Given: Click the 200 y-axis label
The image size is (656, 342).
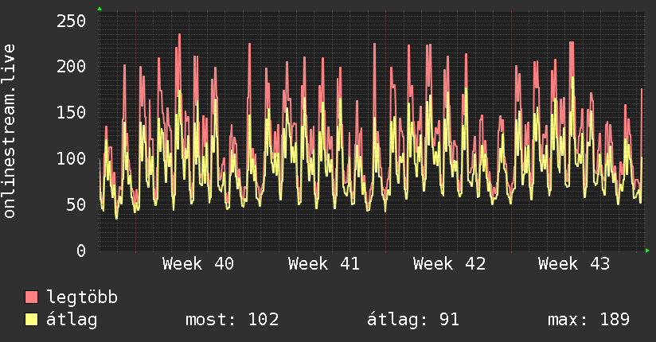Looking at the screenshot, I should click(x=71, y=66).
